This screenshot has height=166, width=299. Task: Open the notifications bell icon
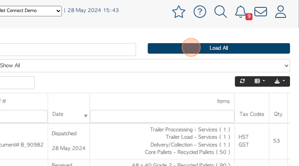pos(240,11)
